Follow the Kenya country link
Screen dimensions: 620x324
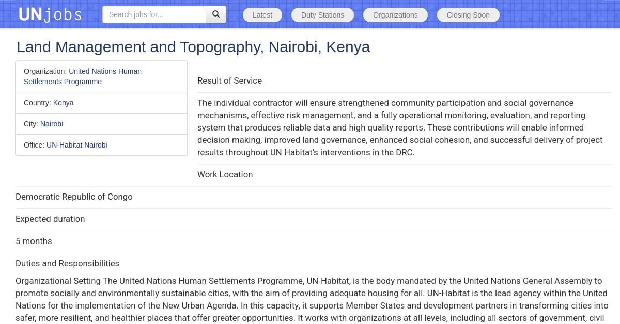coord(64,103)
